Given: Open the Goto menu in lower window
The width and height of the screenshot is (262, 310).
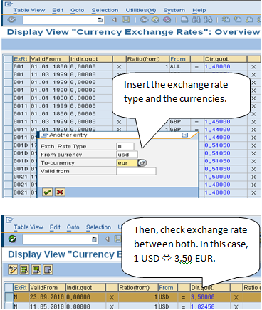Looking at the screenshot, I should [x=73, y=227].
